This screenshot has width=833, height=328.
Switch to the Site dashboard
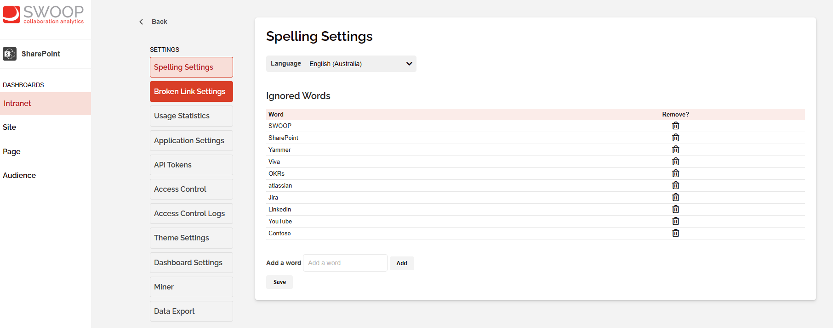pos(9,127)
